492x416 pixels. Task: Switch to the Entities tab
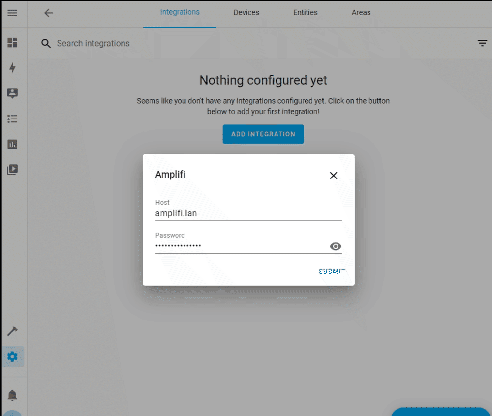coord(306,13)
